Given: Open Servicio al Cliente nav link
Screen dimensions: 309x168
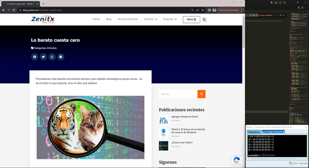Looking at the screenshot, I should click(128, 19).
